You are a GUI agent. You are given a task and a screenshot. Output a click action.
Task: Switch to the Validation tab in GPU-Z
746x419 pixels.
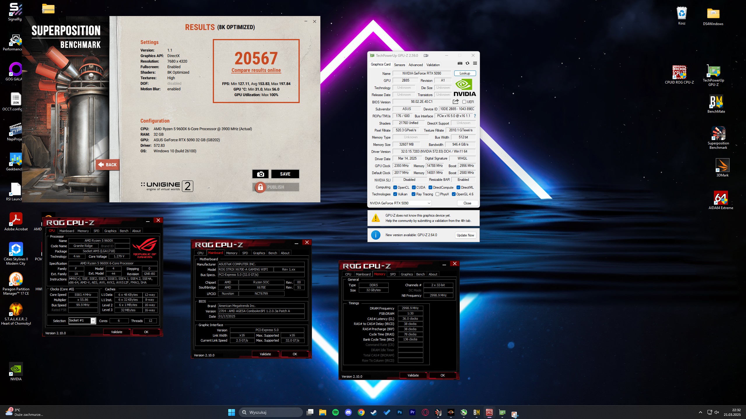click(x=433, y=65)
